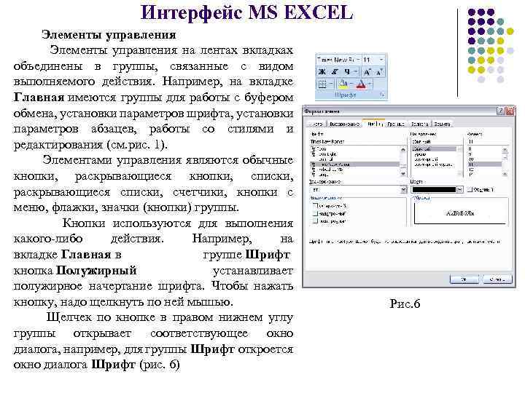
Task: Select 'полужирный курсив' in the style list
Action: coord(434,164)
